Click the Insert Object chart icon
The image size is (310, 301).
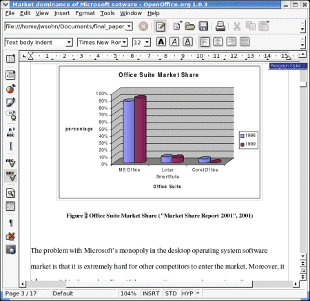(10, 89)
